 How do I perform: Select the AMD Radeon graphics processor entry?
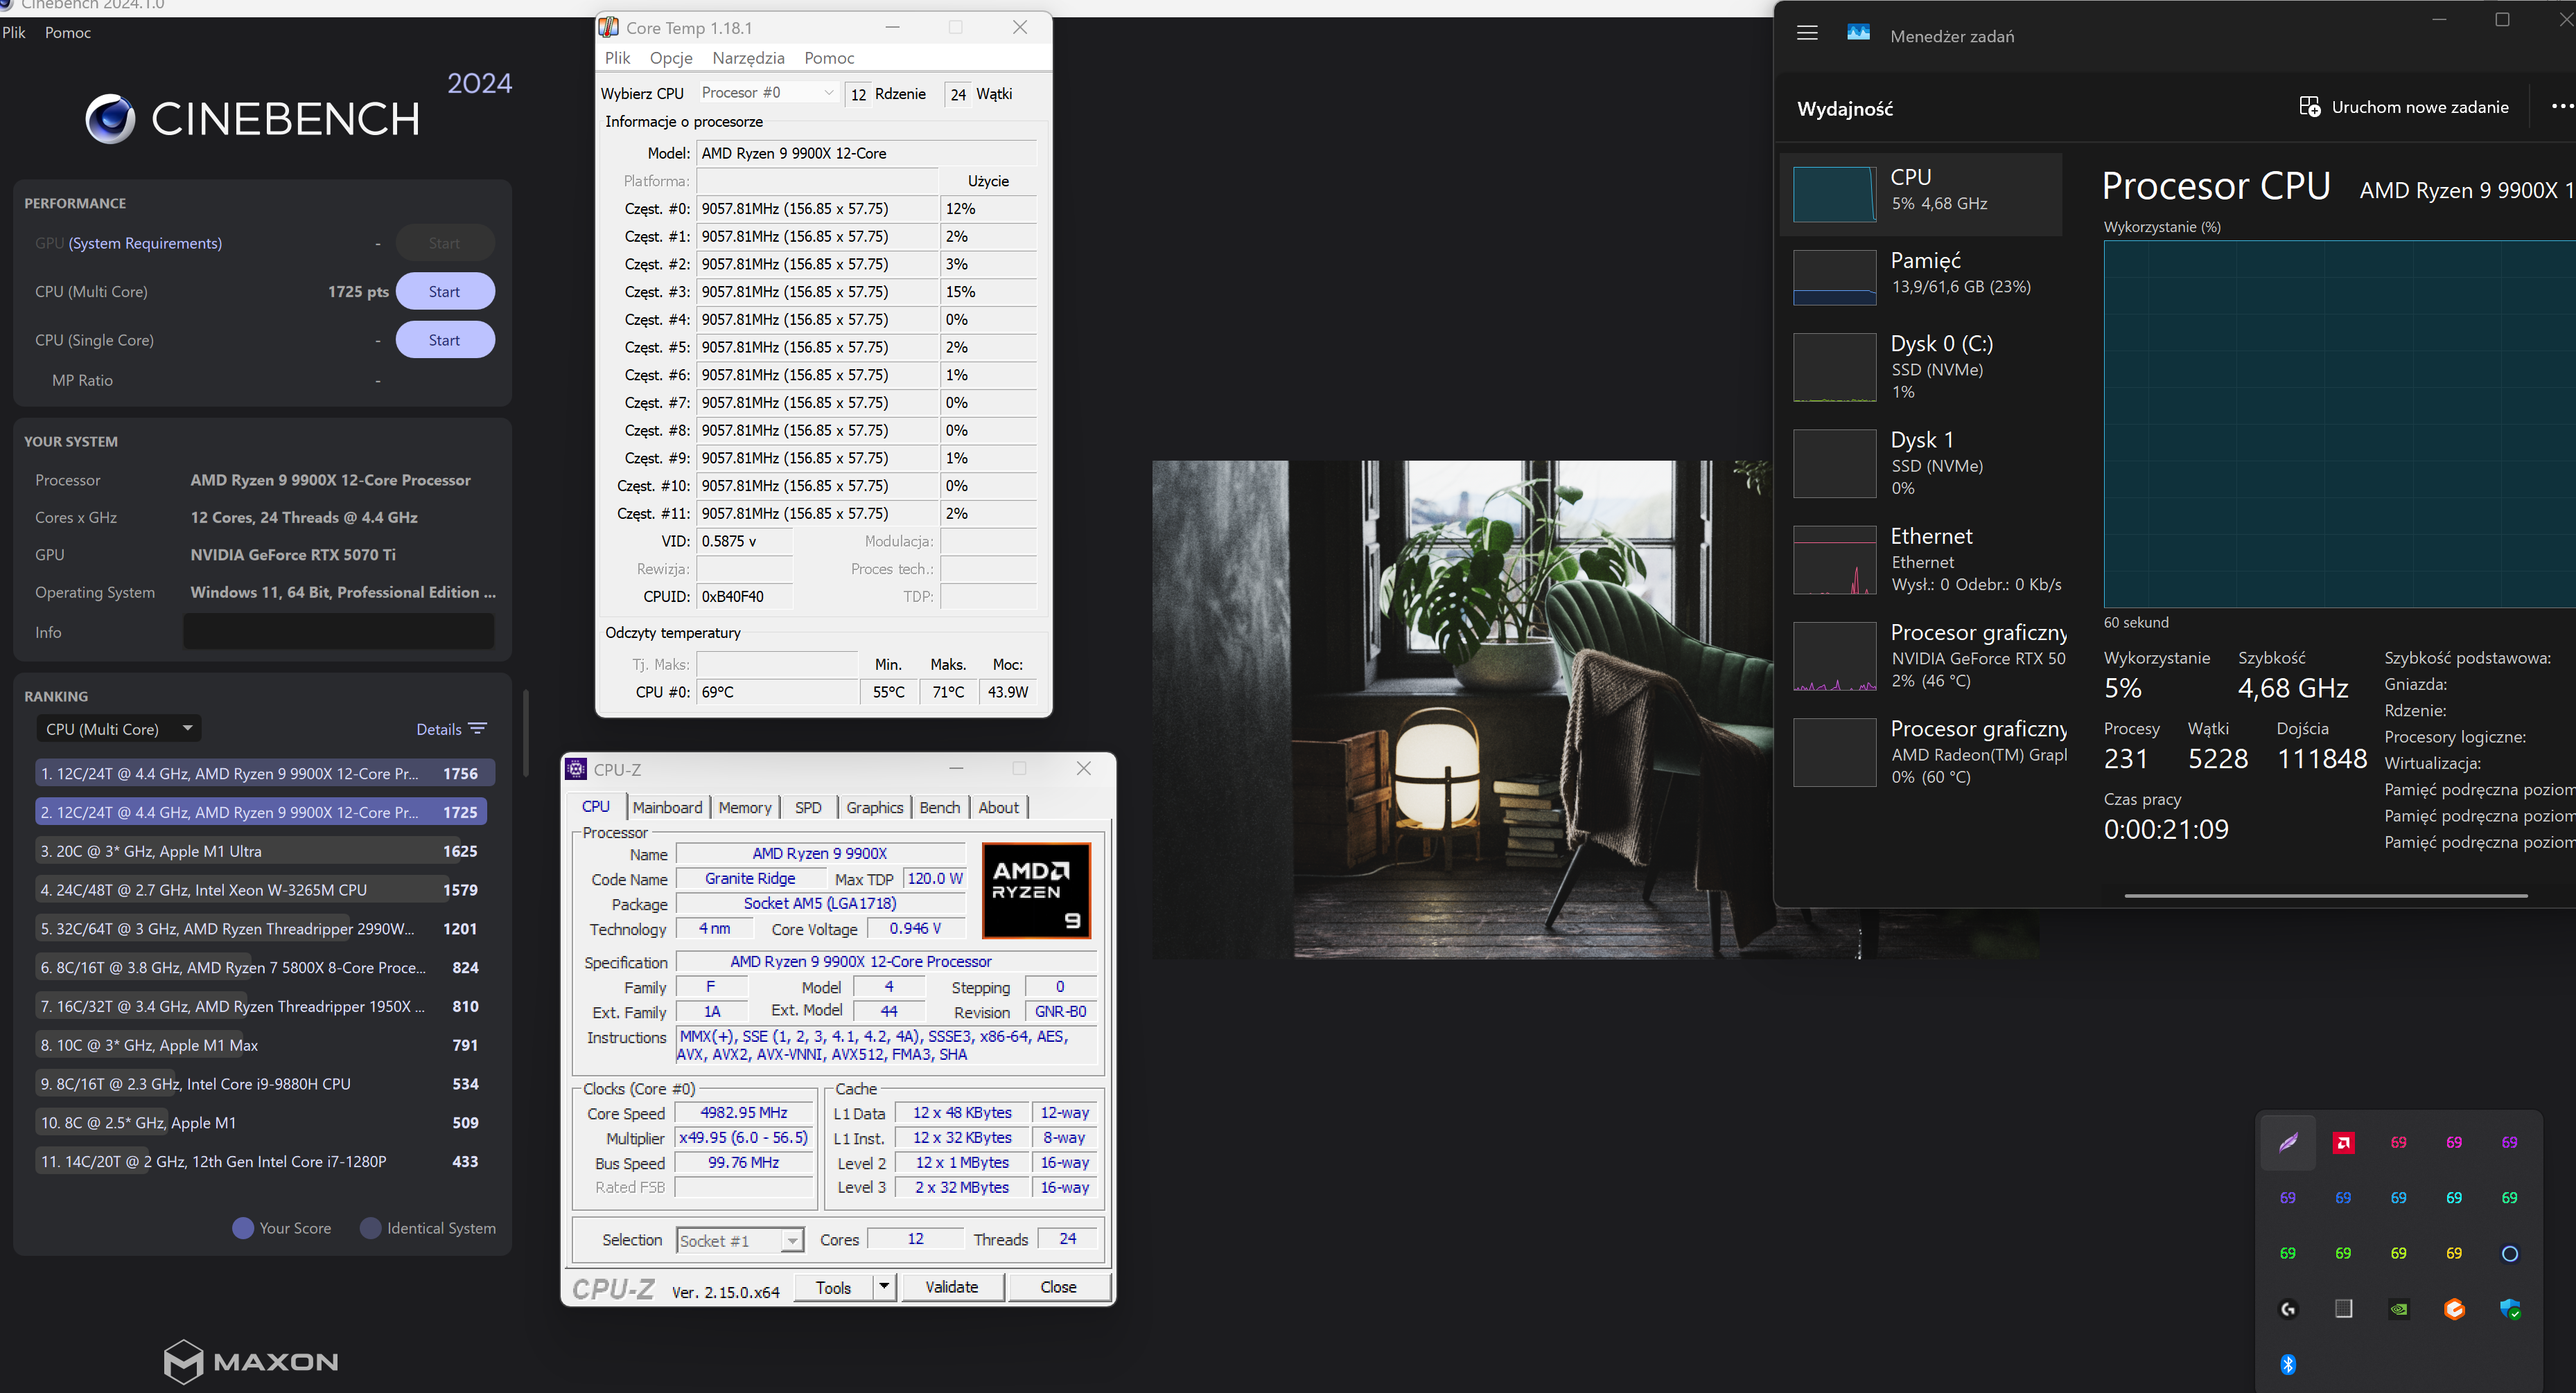(x=1920, y=752)
